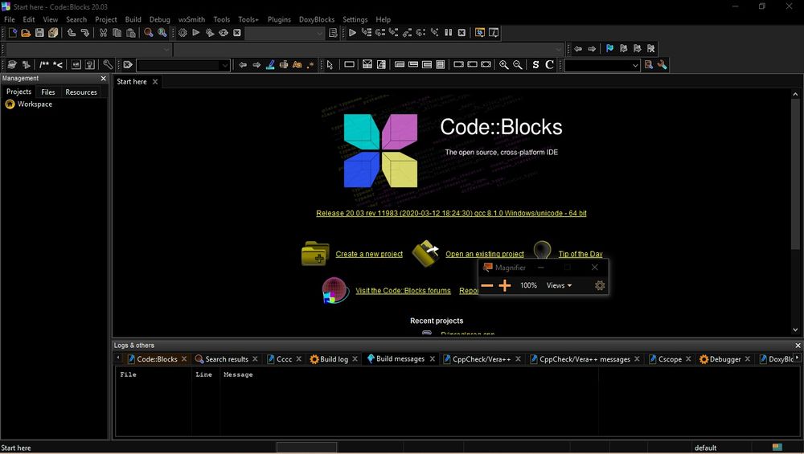Start the debugger with Debug/Continue icon
This screenshot has width=804, height=454.
pos(352,33)
